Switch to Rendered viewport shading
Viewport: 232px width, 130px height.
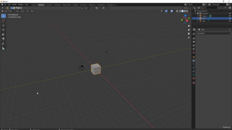click(x=187, y=11)
